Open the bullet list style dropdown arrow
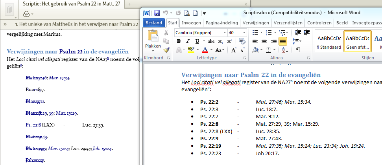 click(261, 32)
